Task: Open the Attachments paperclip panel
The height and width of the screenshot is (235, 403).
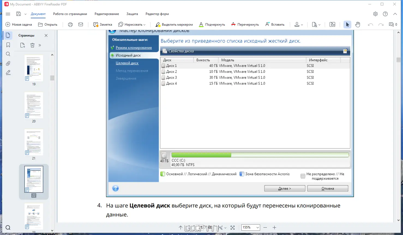Action: [x=8, y=63]
